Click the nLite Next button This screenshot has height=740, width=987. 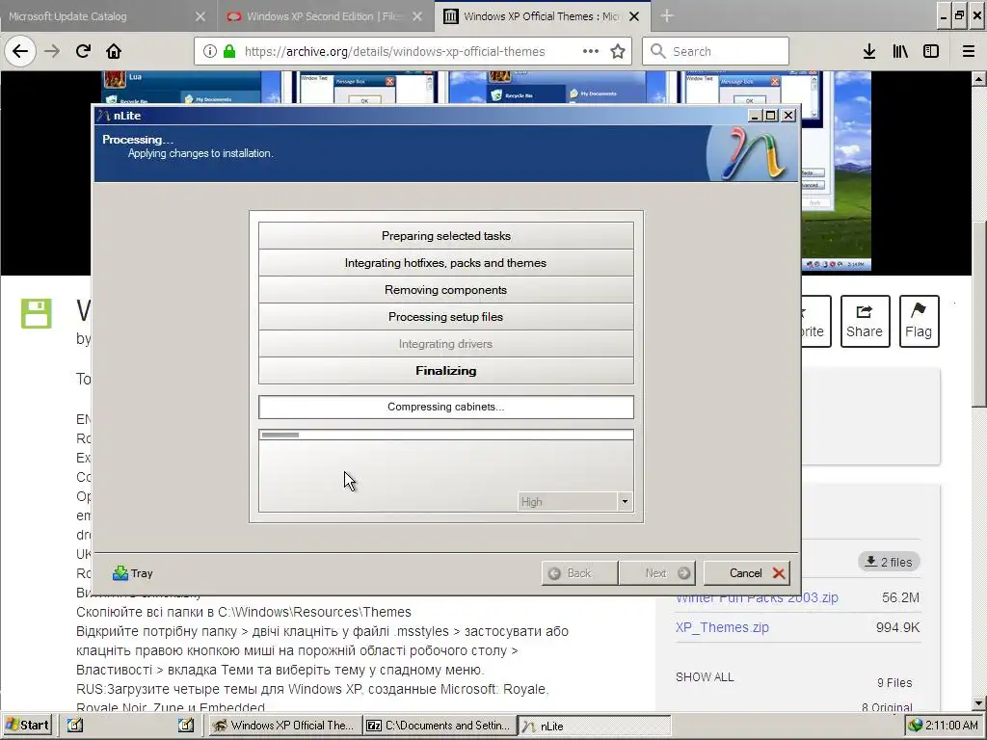tap(657, 573)
